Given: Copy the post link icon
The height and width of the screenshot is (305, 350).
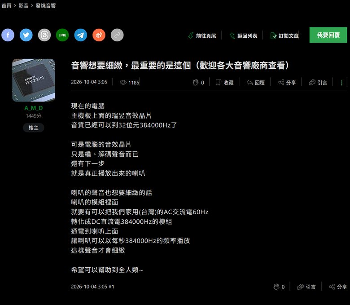Looking at the screenshot, I should [x=117, y=35].
